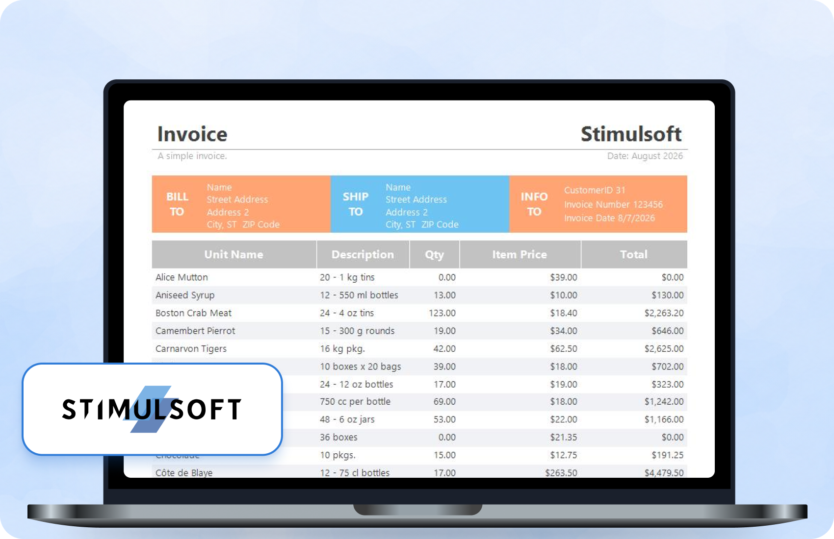Click item price "$21.35" in 36 boxes row

point(563,437)
